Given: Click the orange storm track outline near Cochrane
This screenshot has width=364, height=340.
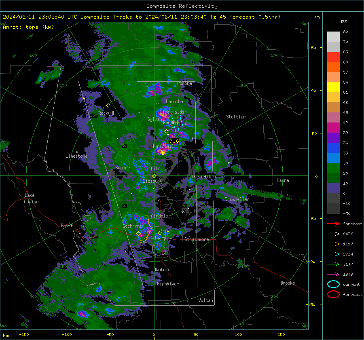Looking at the screenshot, I should coord(146,229).
